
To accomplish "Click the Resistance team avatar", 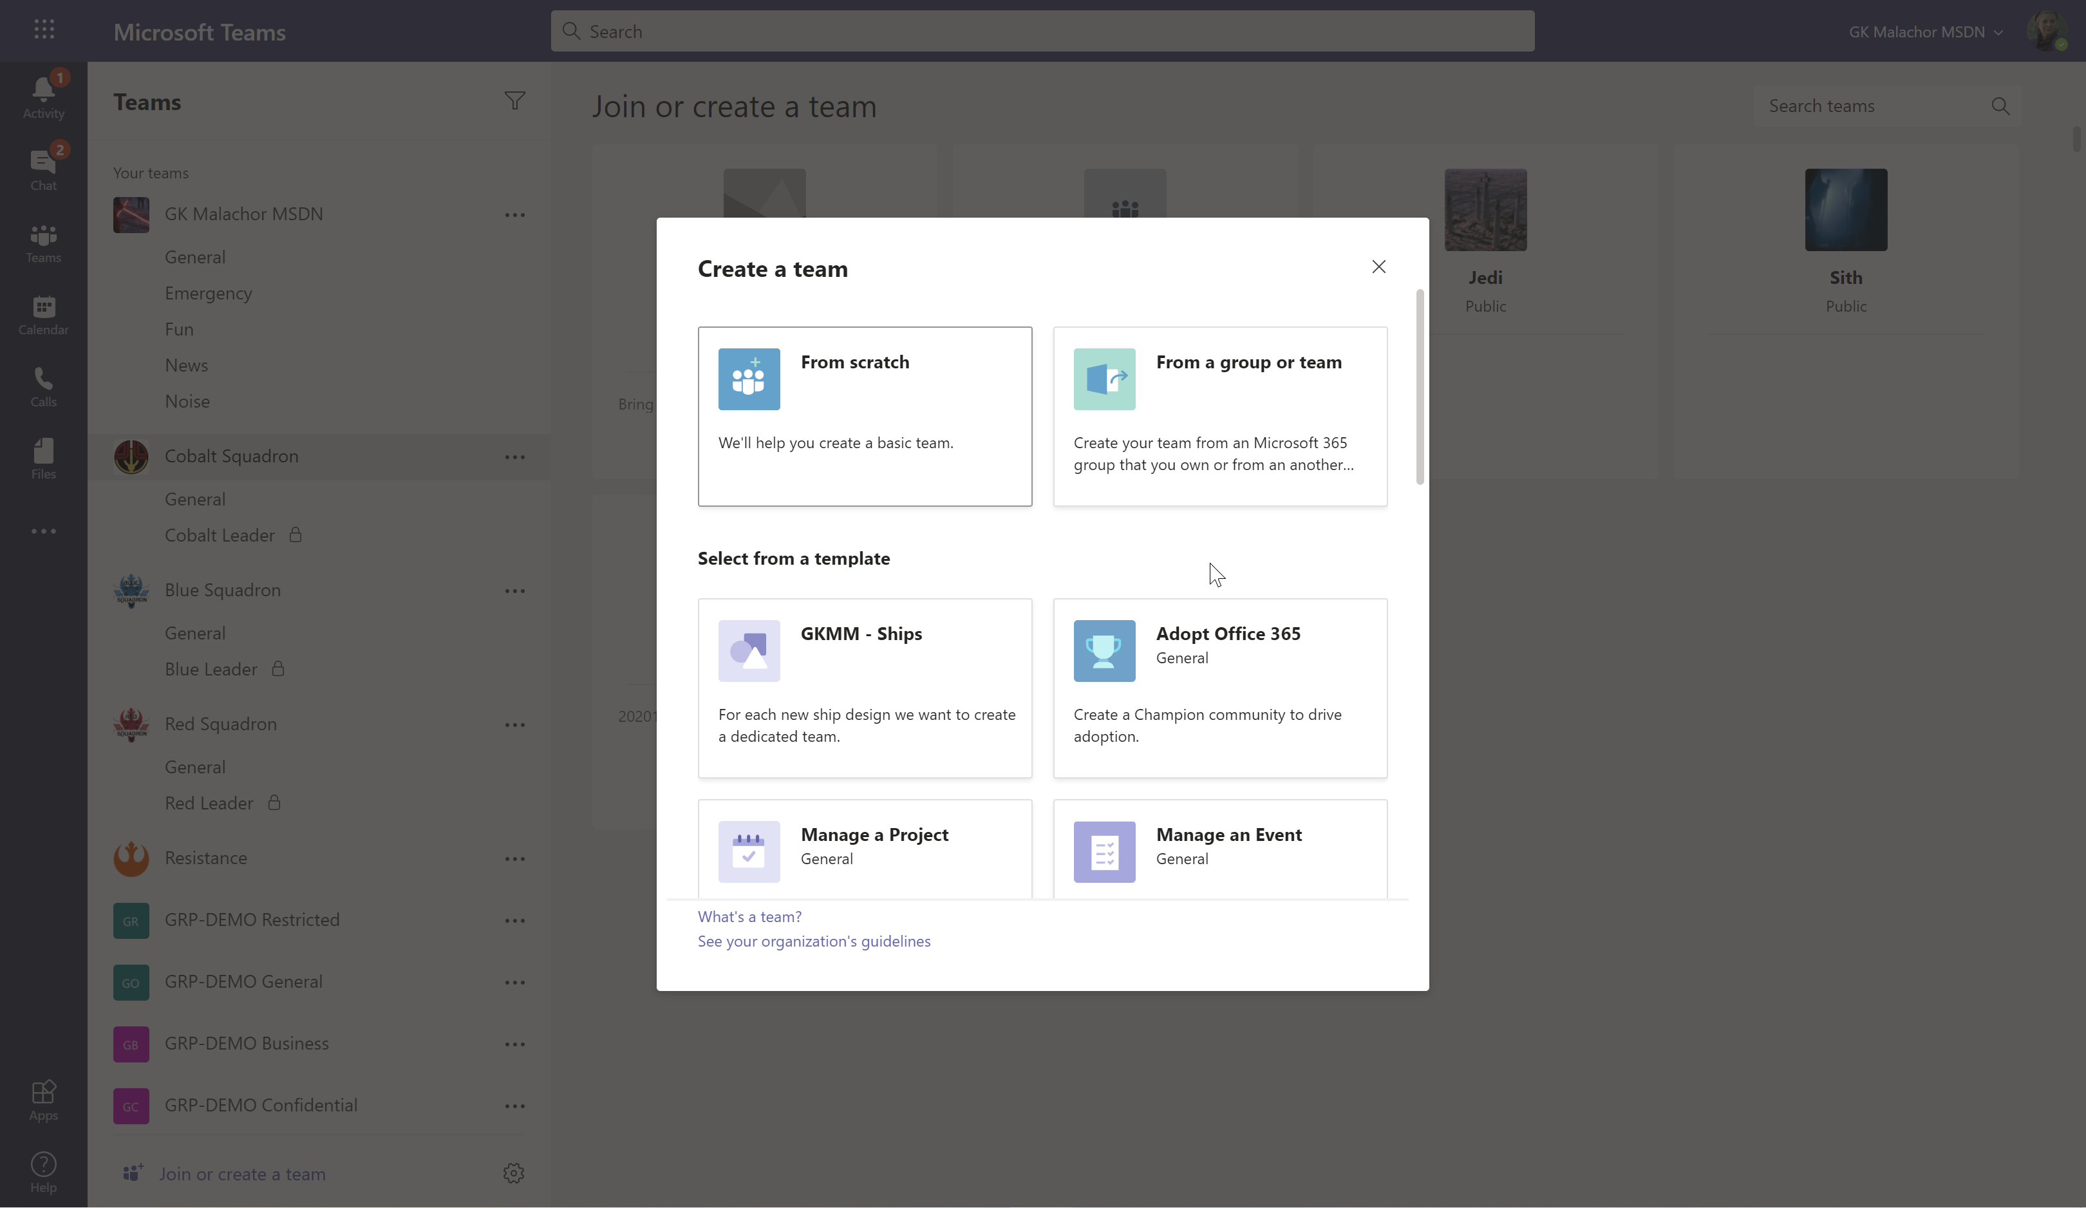I will coord(131,858).
